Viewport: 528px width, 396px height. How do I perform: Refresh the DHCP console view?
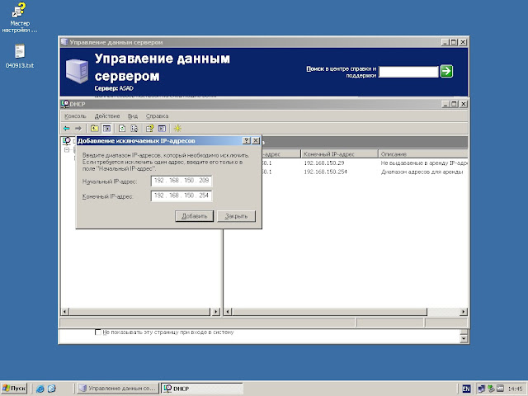click(122, 129)
